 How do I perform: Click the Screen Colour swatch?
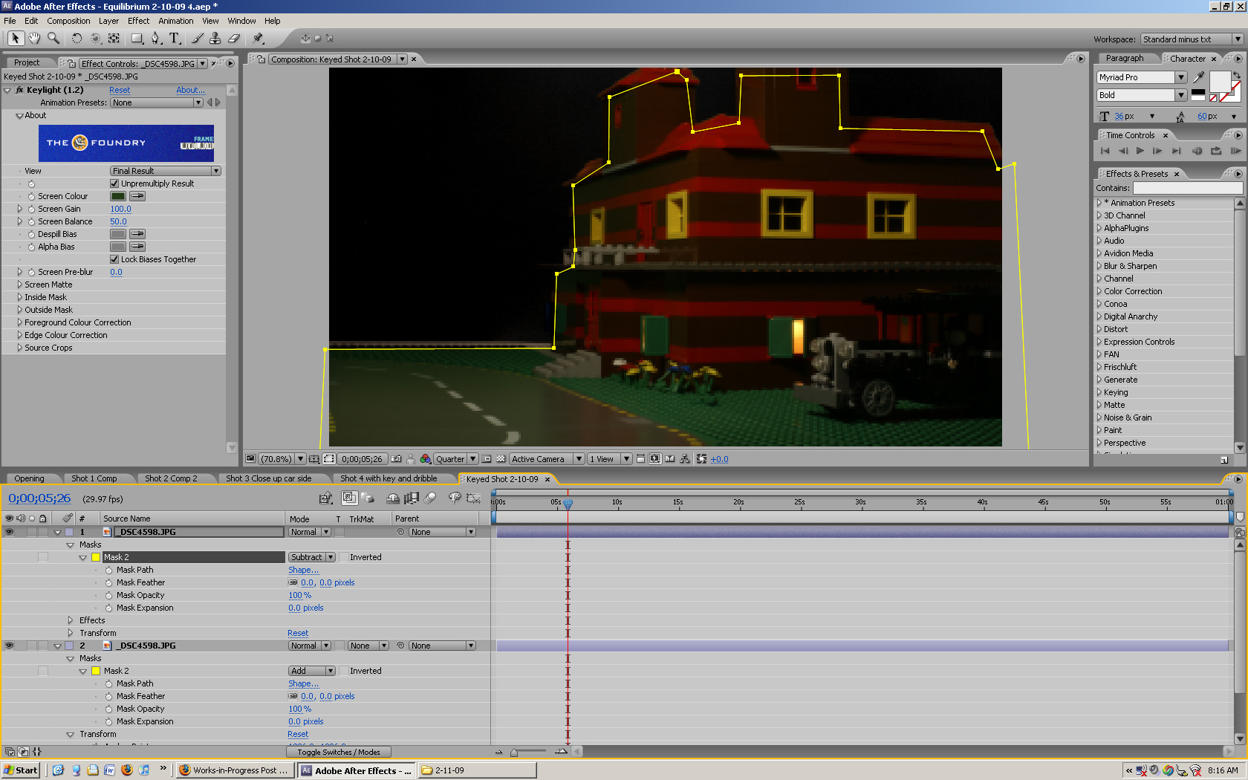[118, 196]
